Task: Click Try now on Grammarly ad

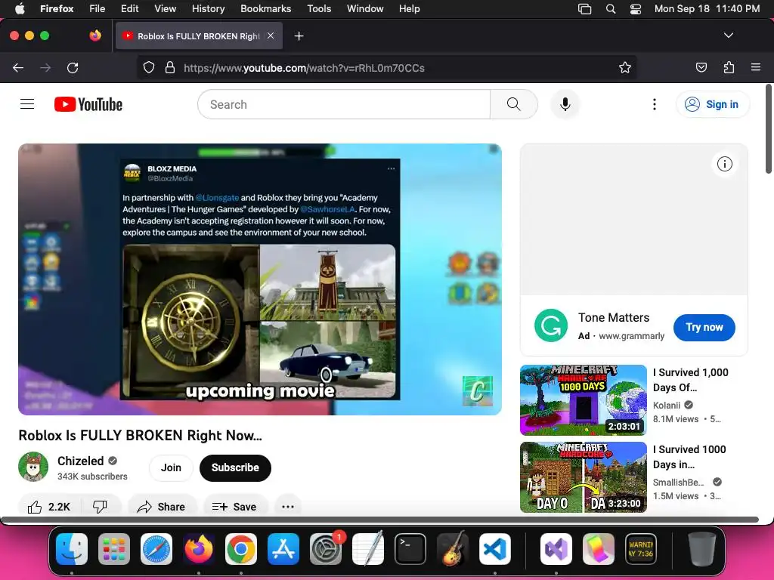Action: [x=704, y=328]
